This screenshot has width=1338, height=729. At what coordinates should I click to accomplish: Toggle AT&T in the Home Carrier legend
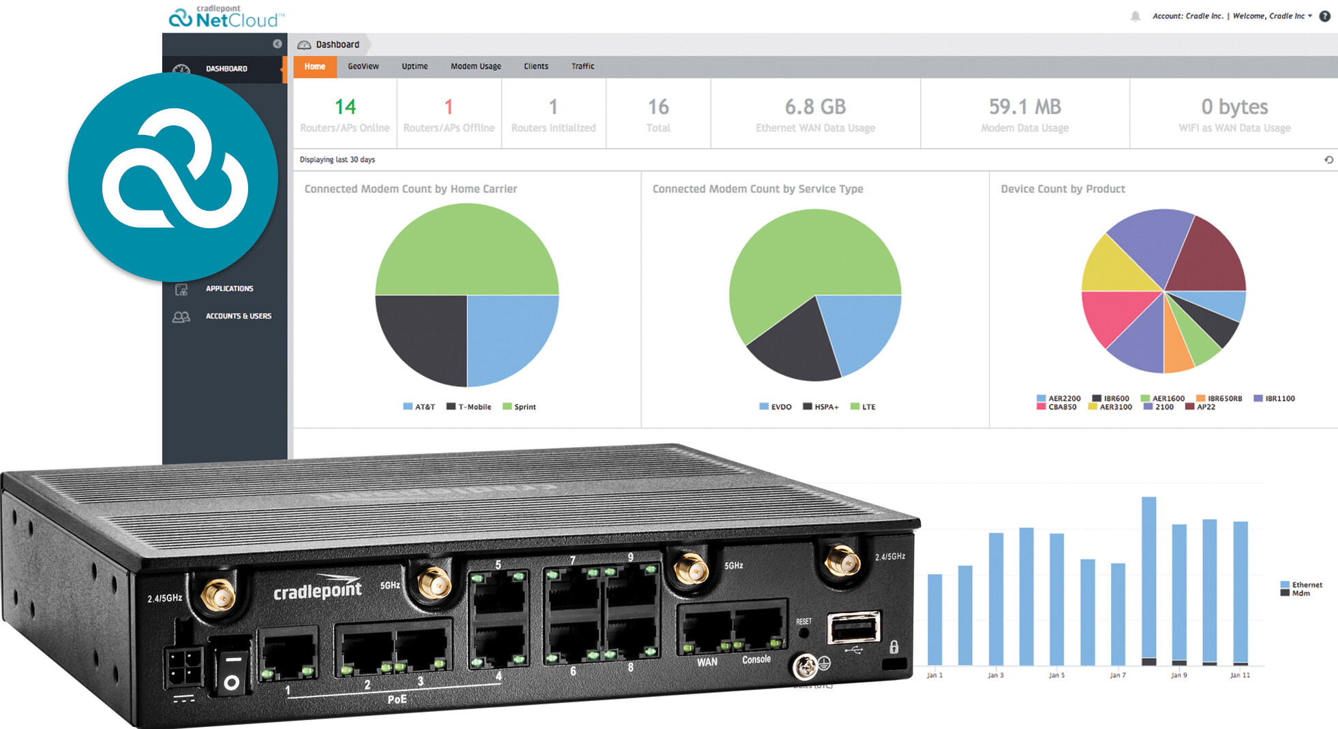click(x=418, y=406)
